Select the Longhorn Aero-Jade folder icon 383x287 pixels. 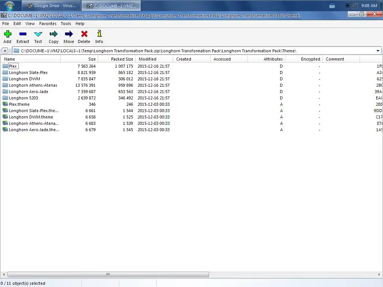(x=5, y=91)
